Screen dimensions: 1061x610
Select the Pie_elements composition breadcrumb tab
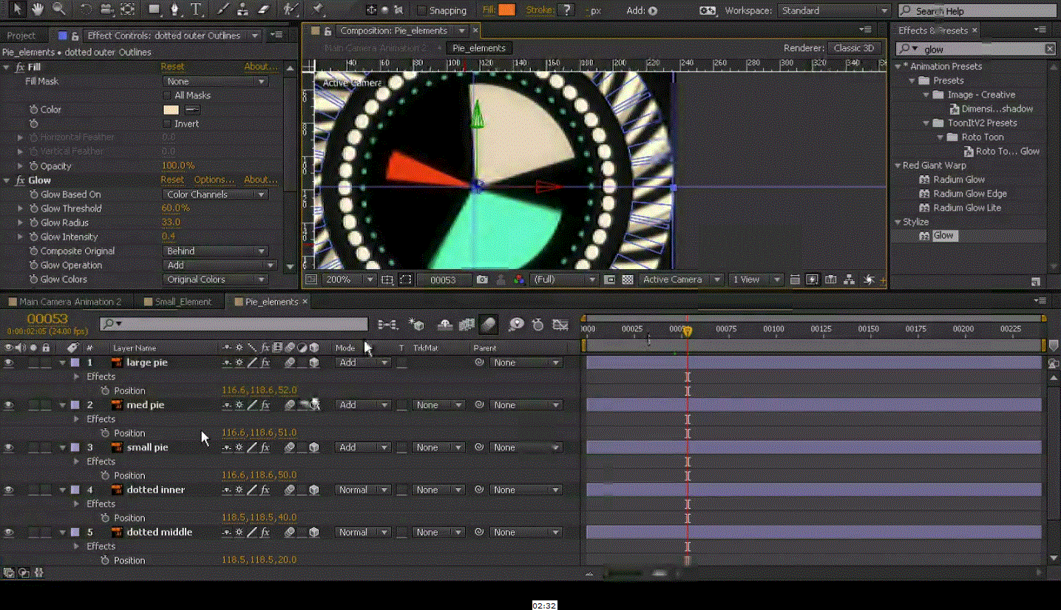pos(479,48)
